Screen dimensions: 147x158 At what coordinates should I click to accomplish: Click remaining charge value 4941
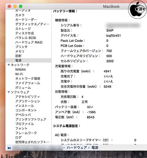107,71
